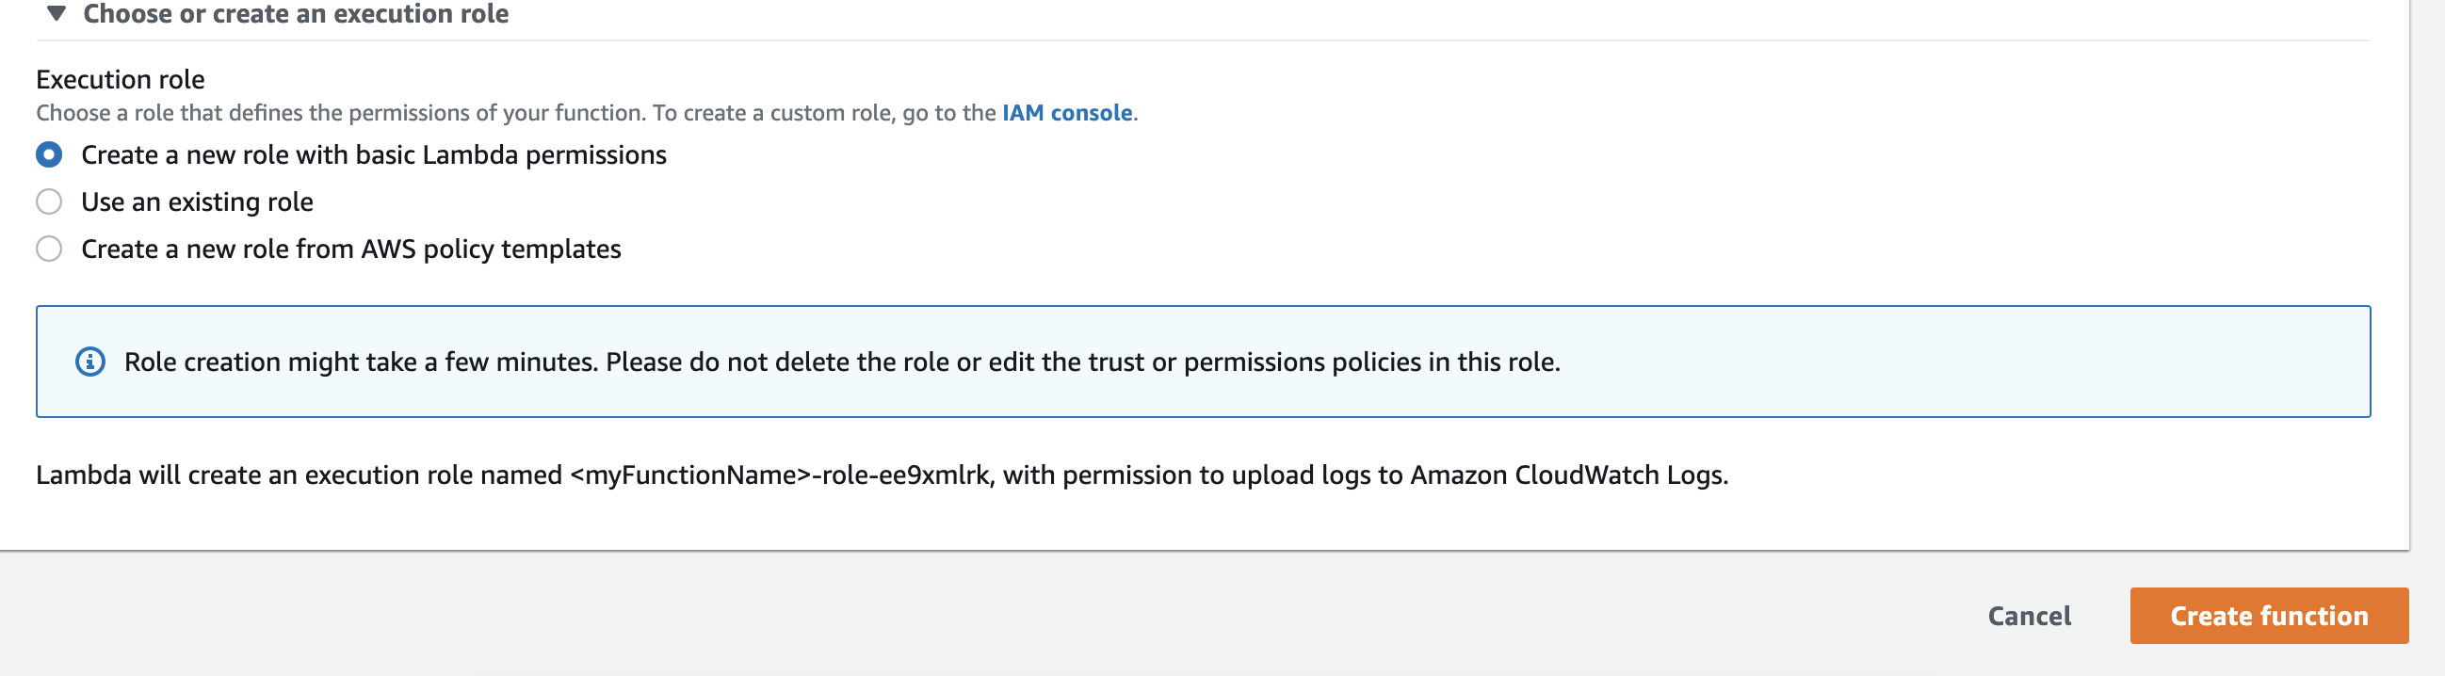
Task: Click the 'Lambda will create an execution role' sentence
Action: (x=882, y=475)
